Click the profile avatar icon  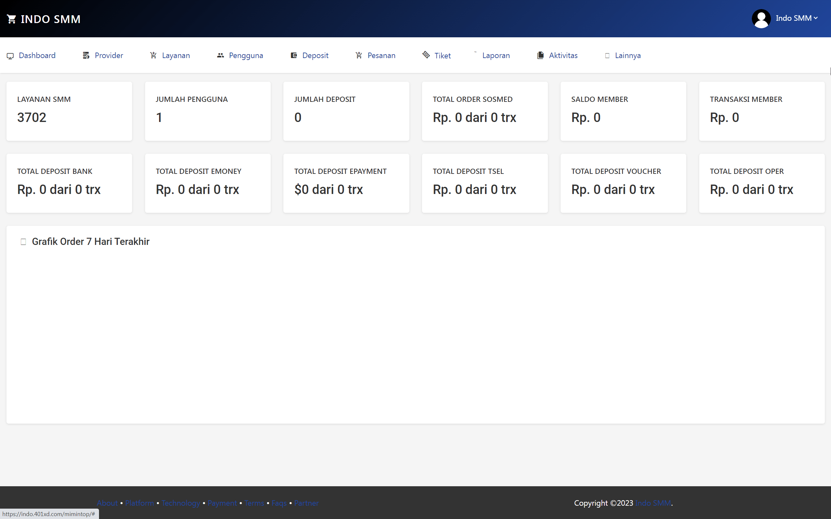click(761, 18)
